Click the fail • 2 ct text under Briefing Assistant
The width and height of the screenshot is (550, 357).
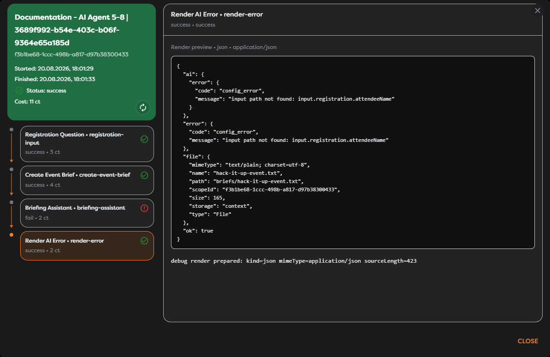(x=37, y=218)
